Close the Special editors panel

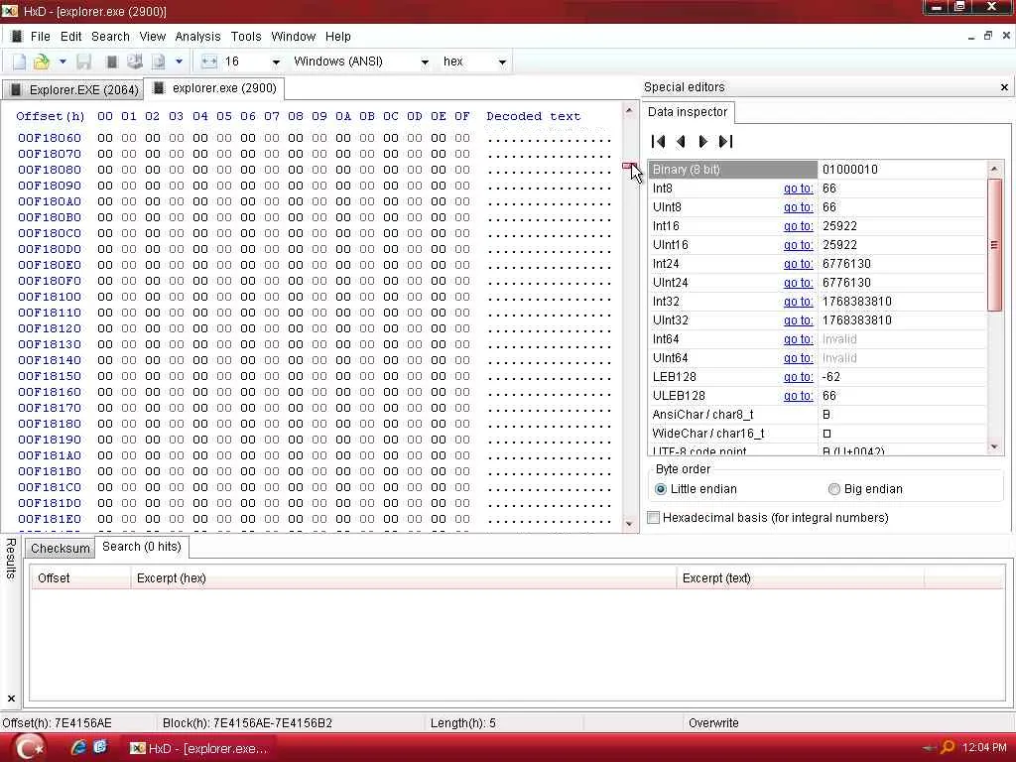(x=1004, y=87)
